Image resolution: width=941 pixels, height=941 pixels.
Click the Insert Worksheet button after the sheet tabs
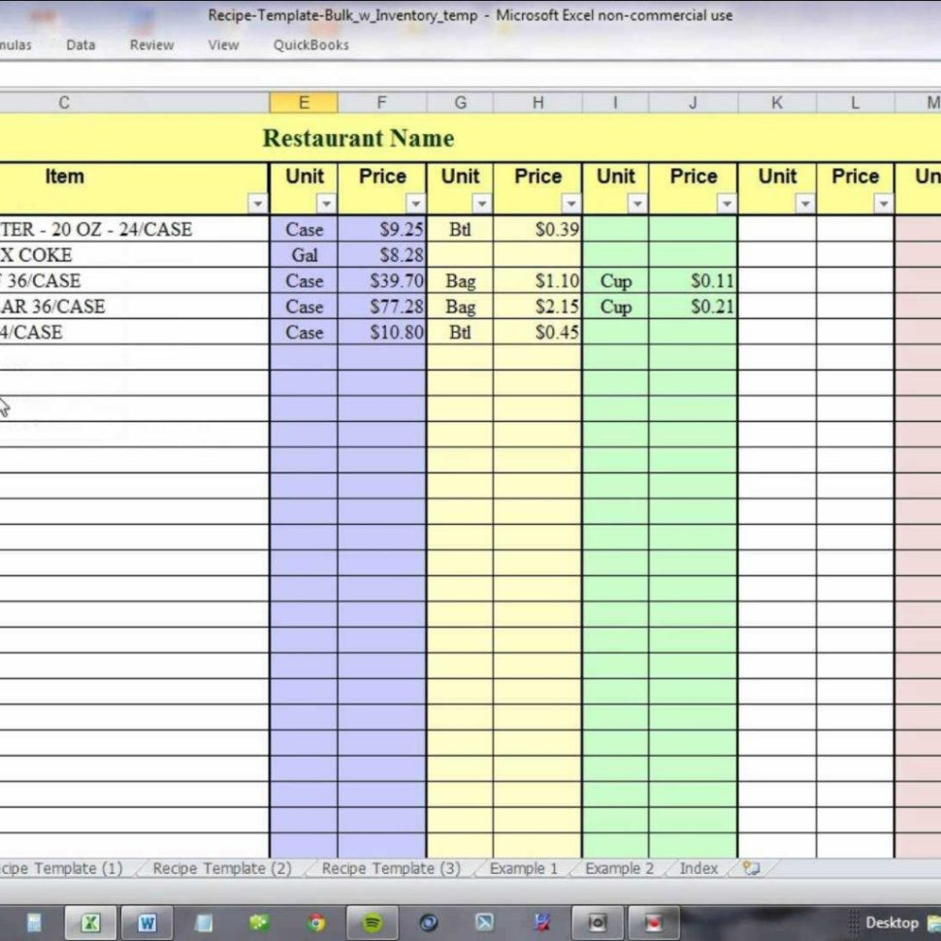coord(748,868)
